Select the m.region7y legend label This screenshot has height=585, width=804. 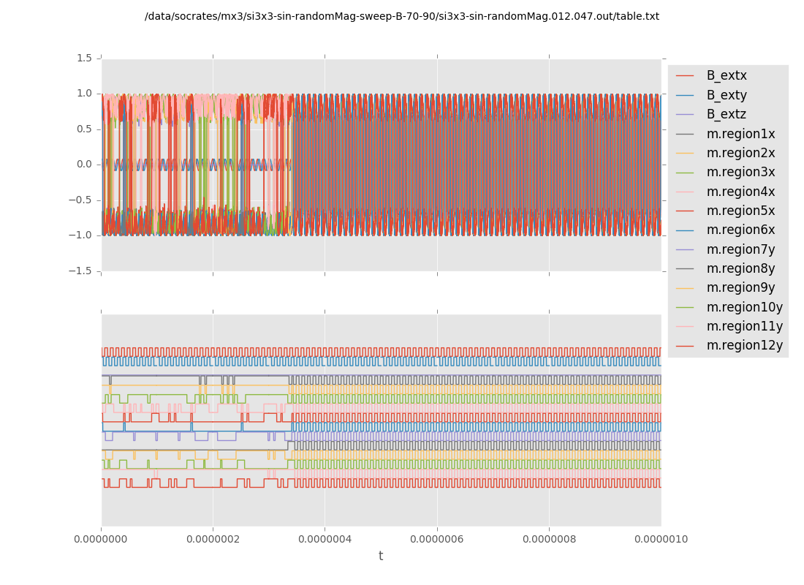[x=740, y=249]
